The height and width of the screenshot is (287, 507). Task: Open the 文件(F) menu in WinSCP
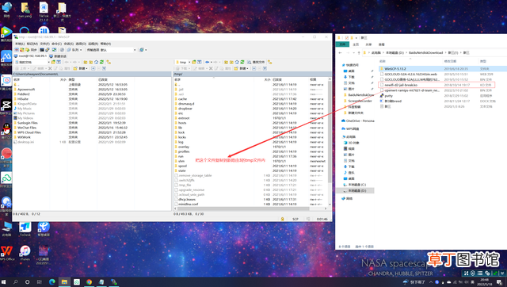[44, 44]
